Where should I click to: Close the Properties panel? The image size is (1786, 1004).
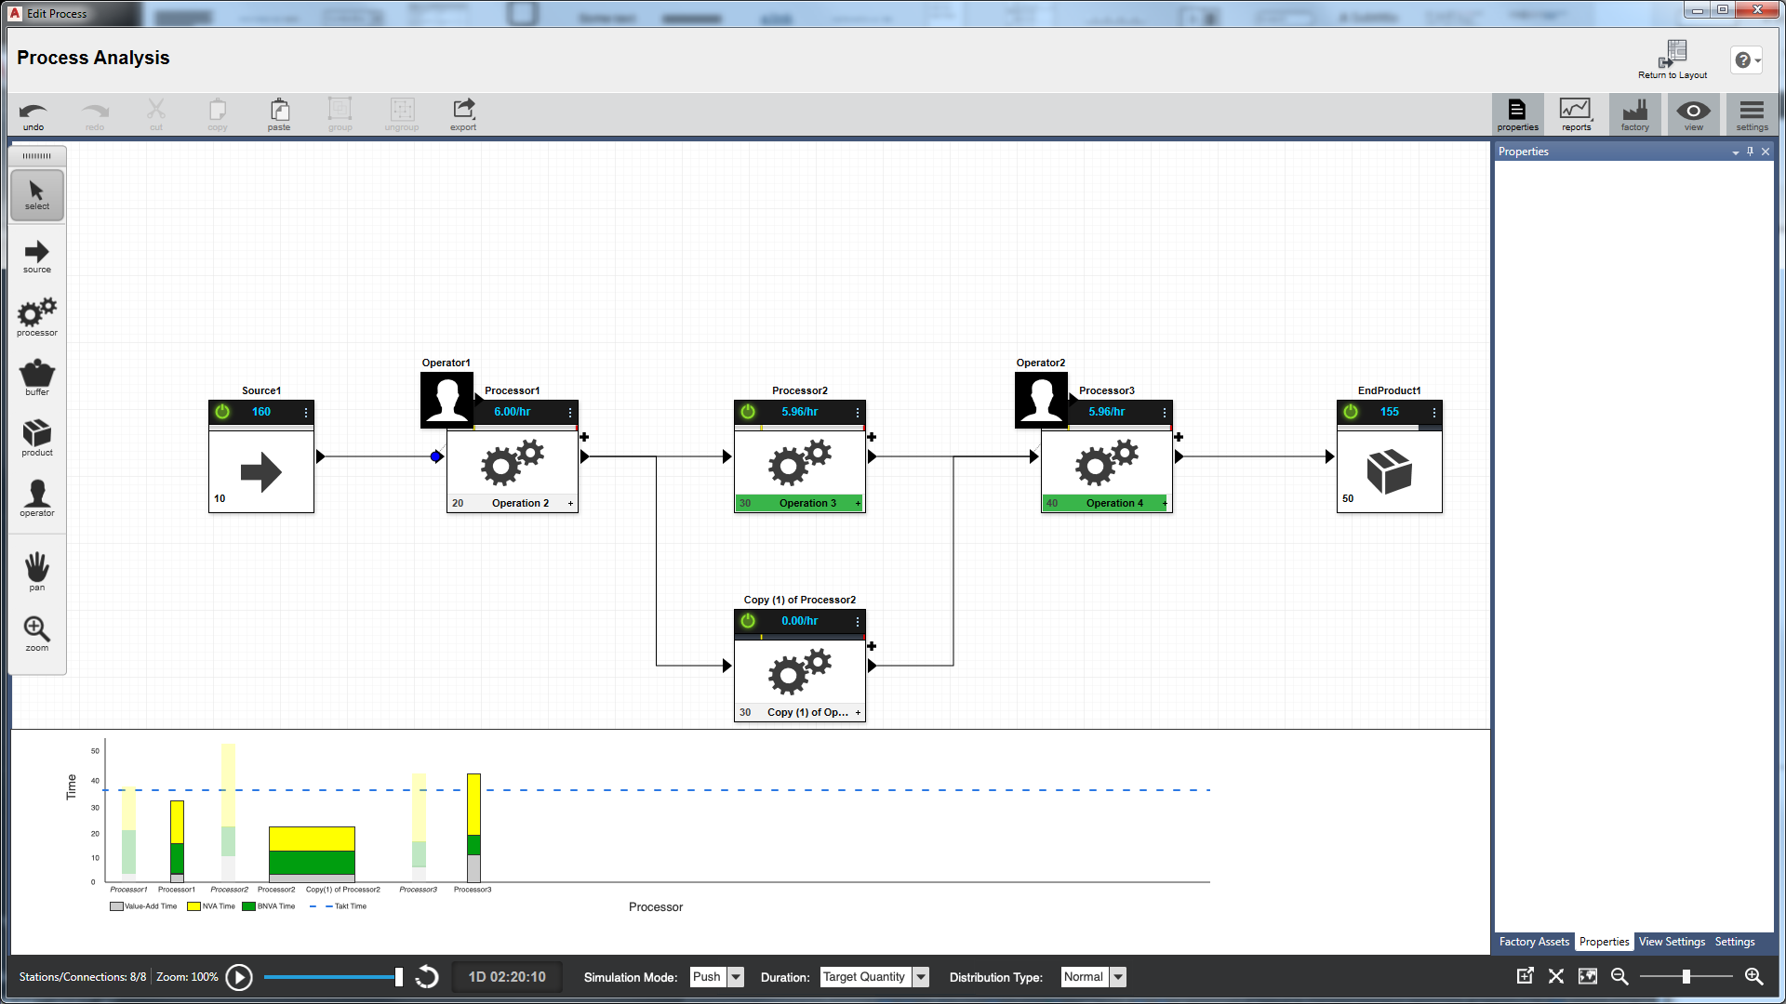coord(1766,152)
